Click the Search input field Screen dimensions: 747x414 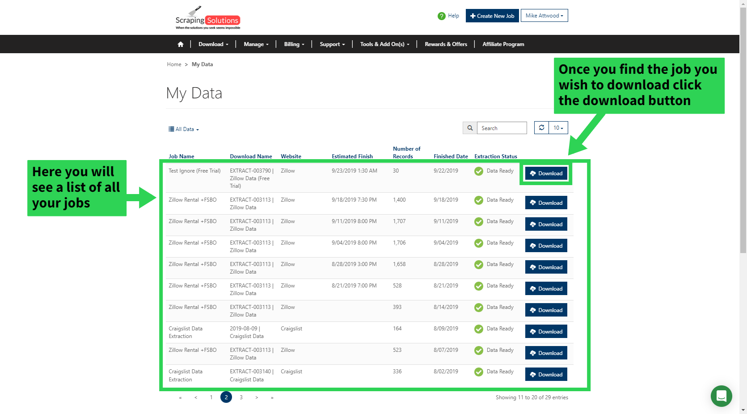[502, 128]
